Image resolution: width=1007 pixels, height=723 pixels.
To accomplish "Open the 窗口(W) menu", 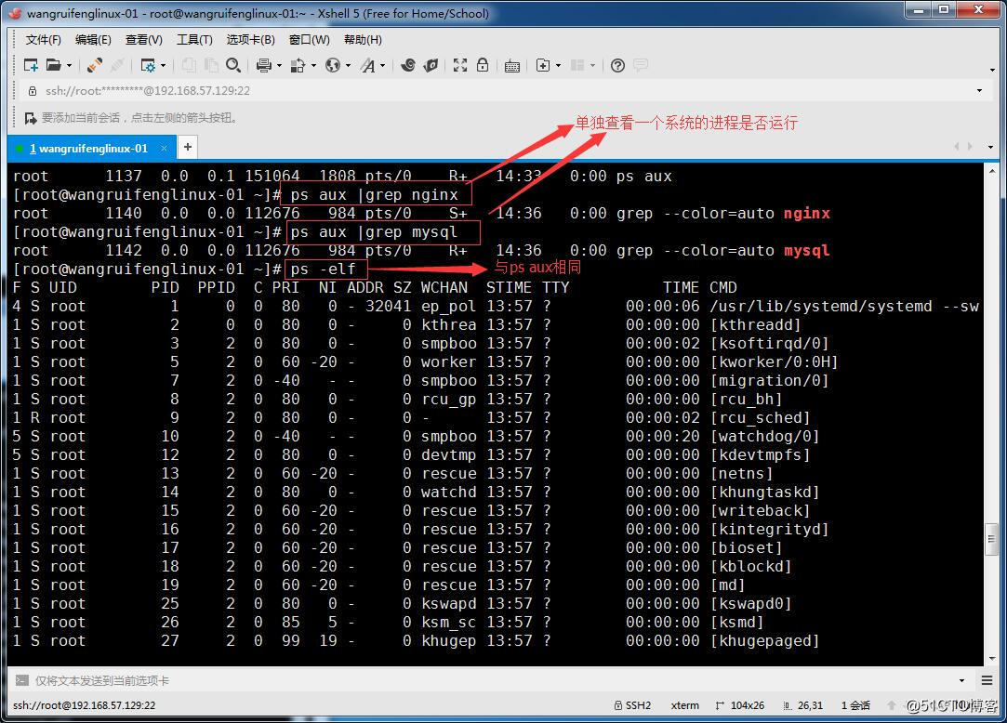I will pos(309,40).
